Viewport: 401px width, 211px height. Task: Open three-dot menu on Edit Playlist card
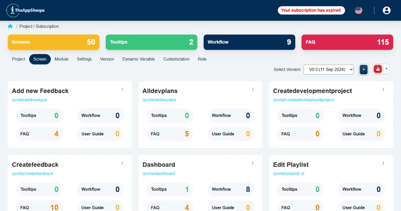pyautogui.click(x=383, y=163)
